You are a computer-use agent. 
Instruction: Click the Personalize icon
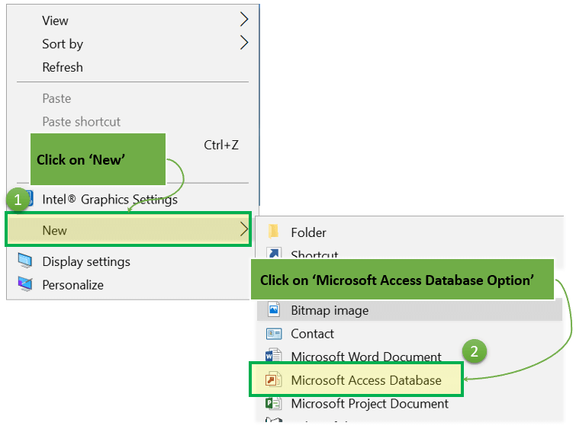25,285
